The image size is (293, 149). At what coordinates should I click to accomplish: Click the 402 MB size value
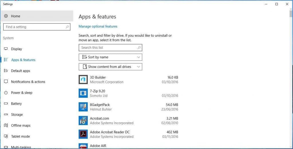click(x=172, y=132)
